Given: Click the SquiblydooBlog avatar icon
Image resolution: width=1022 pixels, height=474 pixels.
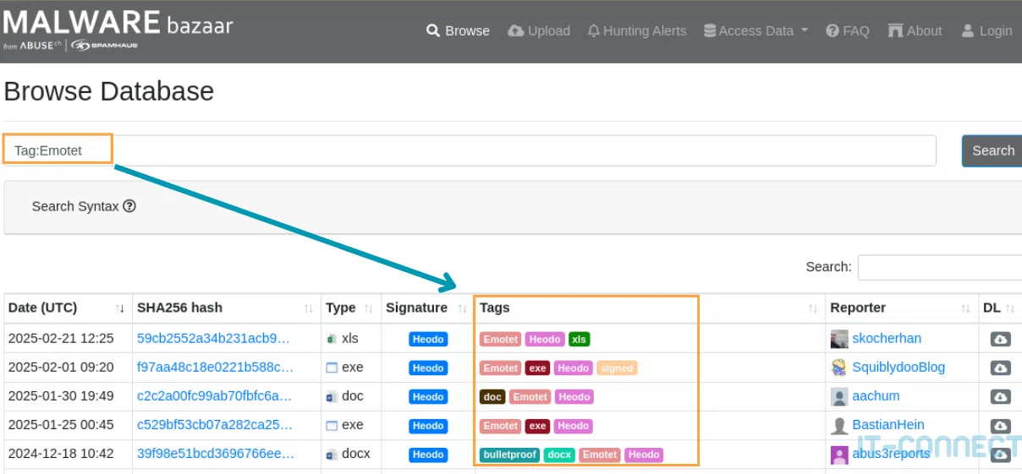Looking at the screenshot, I should coord(839,368).
